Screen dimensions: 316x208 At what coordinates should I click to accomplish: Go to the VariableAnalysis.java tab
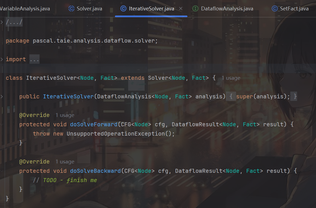coord(25,9)
